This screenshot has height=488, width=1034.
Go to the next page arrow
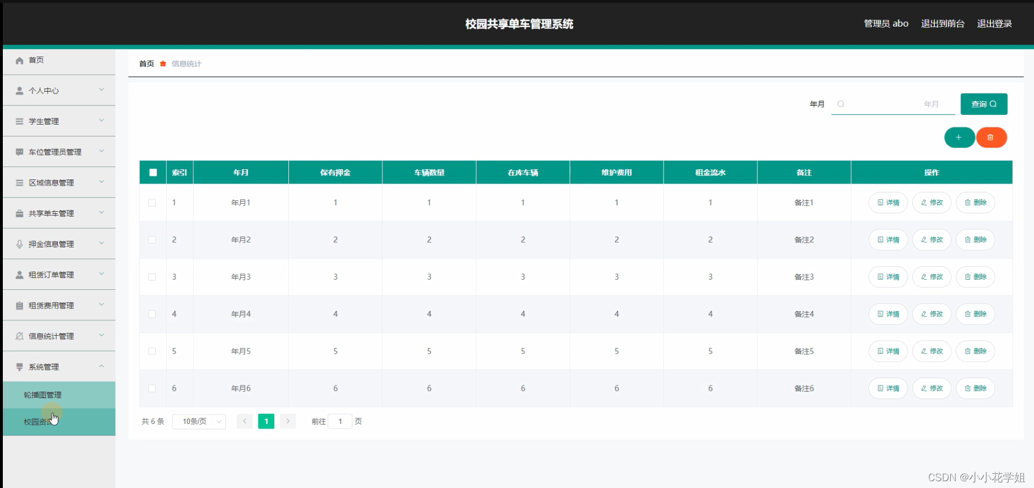pos(288,421)
